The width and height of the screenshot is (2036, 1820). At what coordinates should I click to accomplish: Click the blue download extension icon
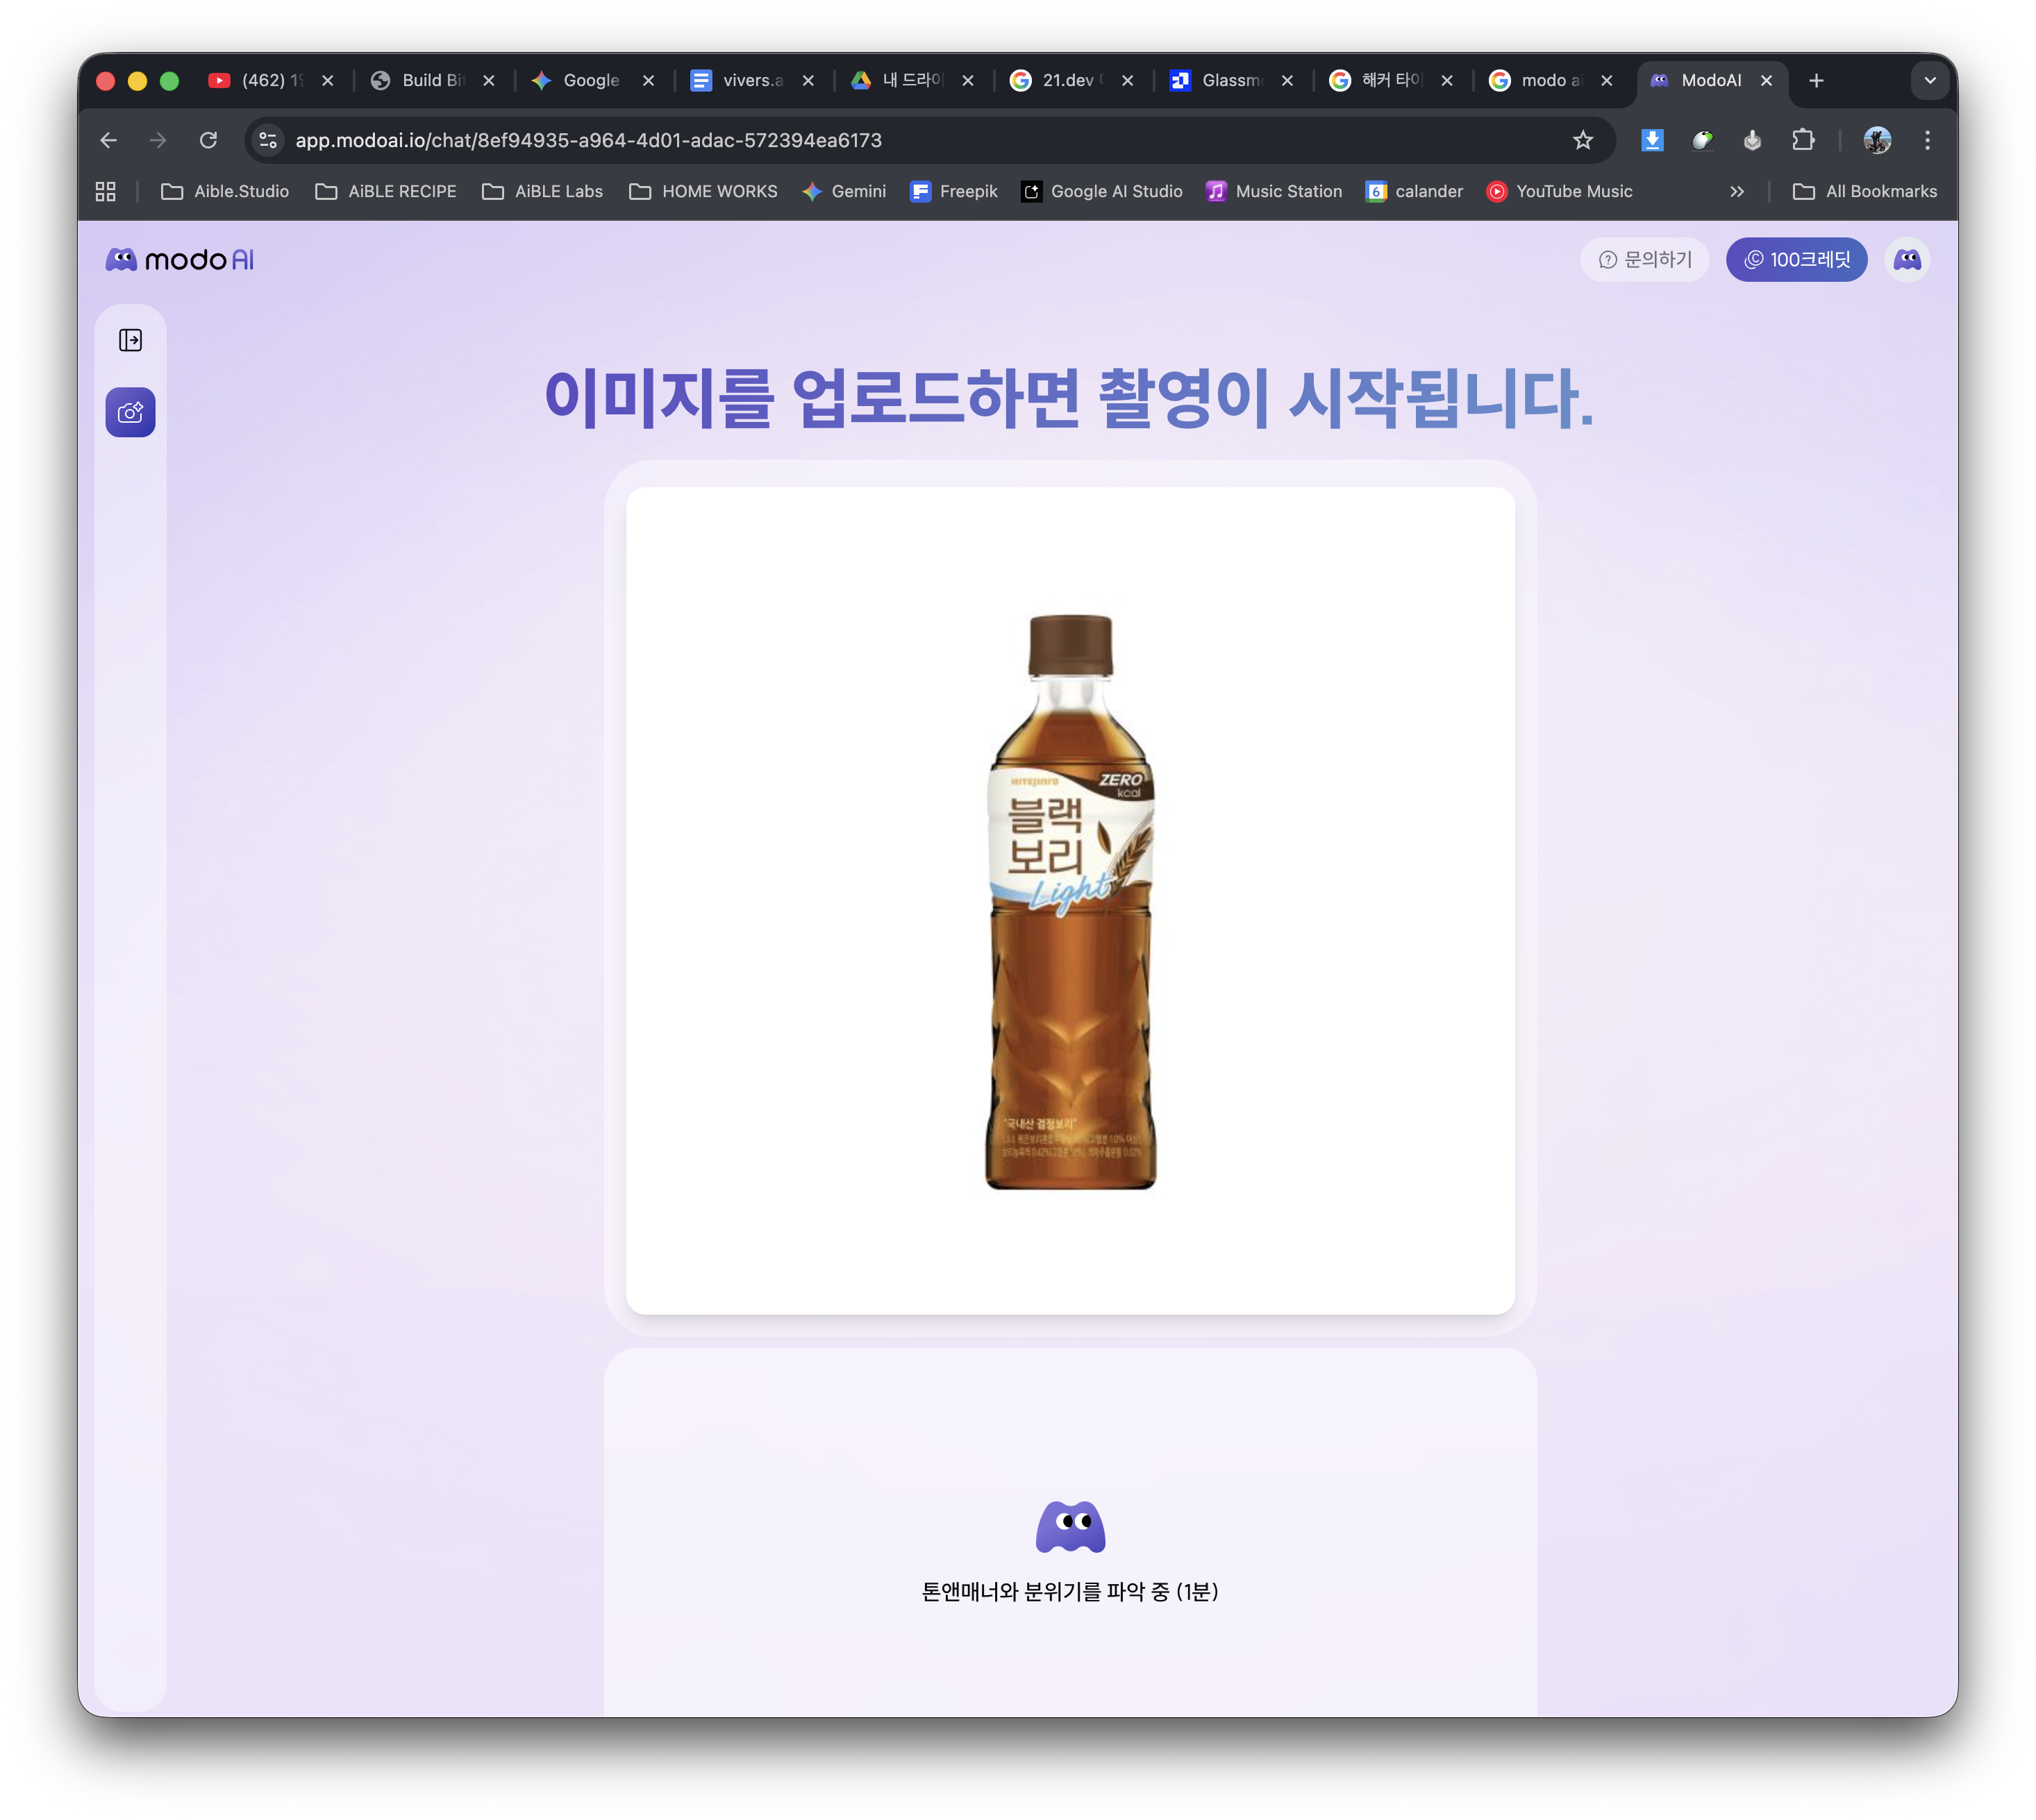click(x=1652, y=140)
